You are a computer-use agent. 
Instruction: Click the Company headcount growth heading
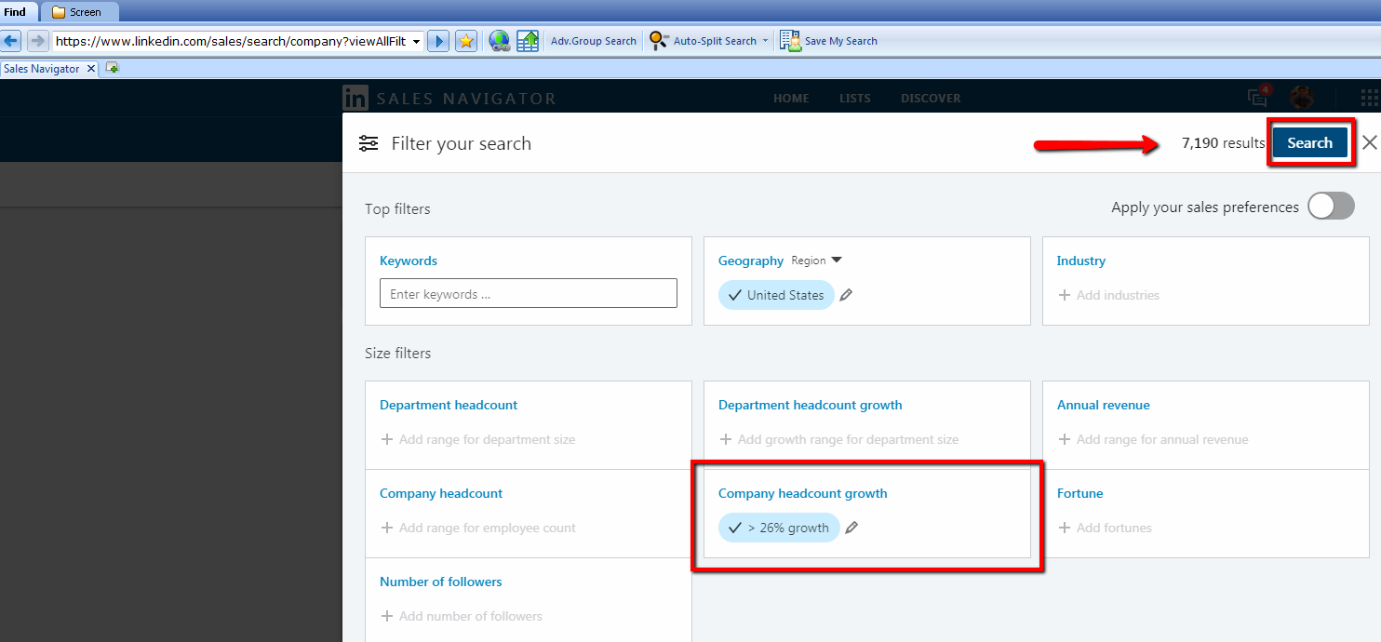pyautogui.click(x=803, y=493)
